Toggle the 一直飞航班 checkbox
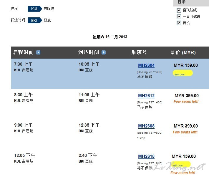 (x=179, y=17)
